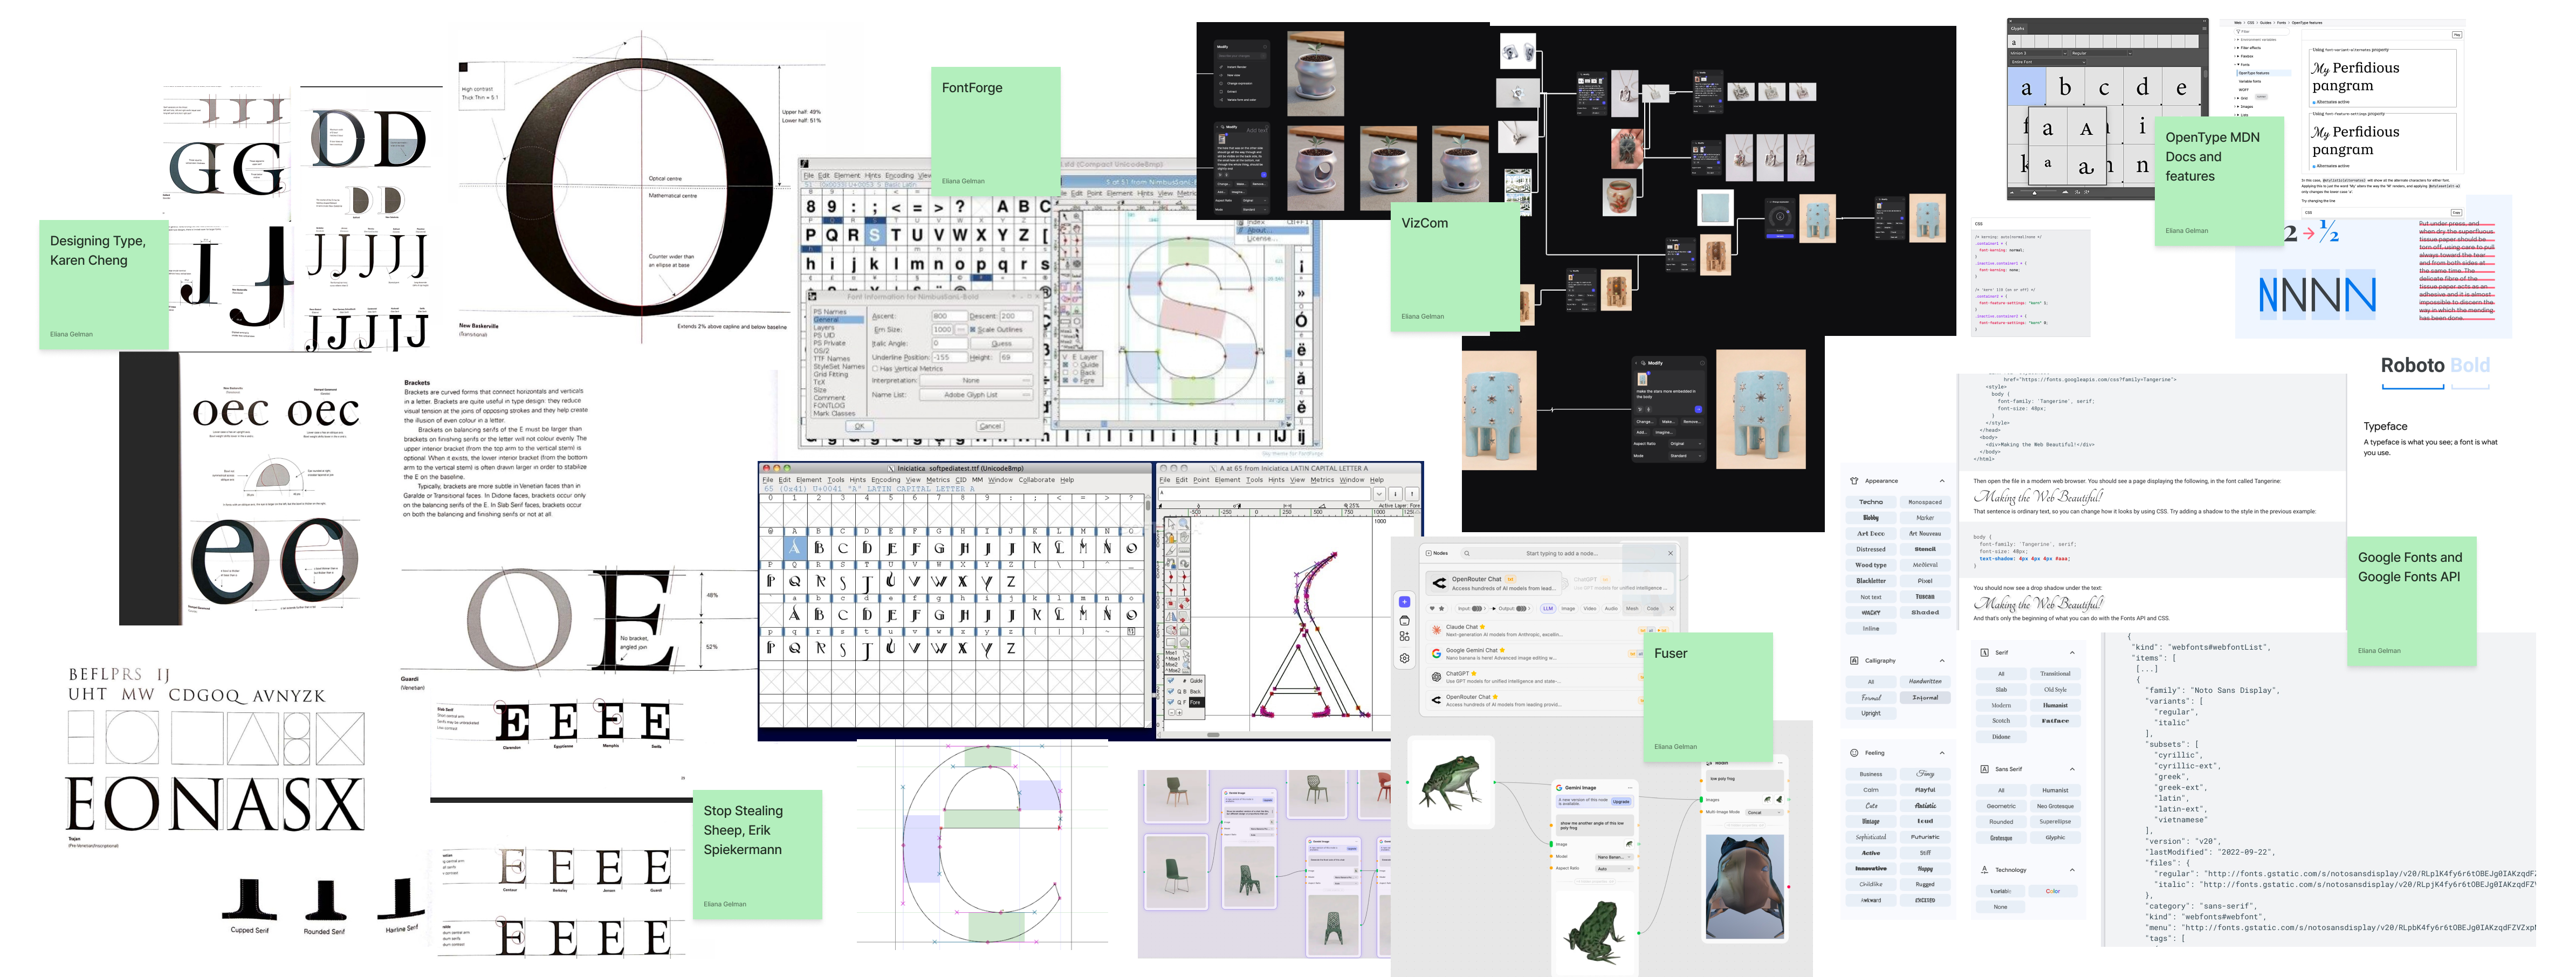The height and width of the screenshot is (977, 2576).
Task: Select the Skew tool in glyph editor
Action: tap(1184, 616)
